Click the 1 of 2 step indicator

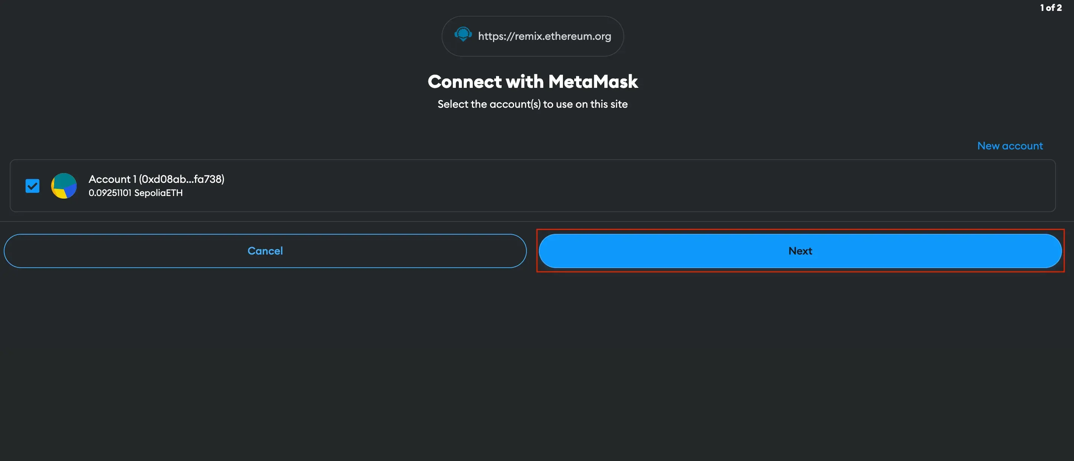point(1051,8)
